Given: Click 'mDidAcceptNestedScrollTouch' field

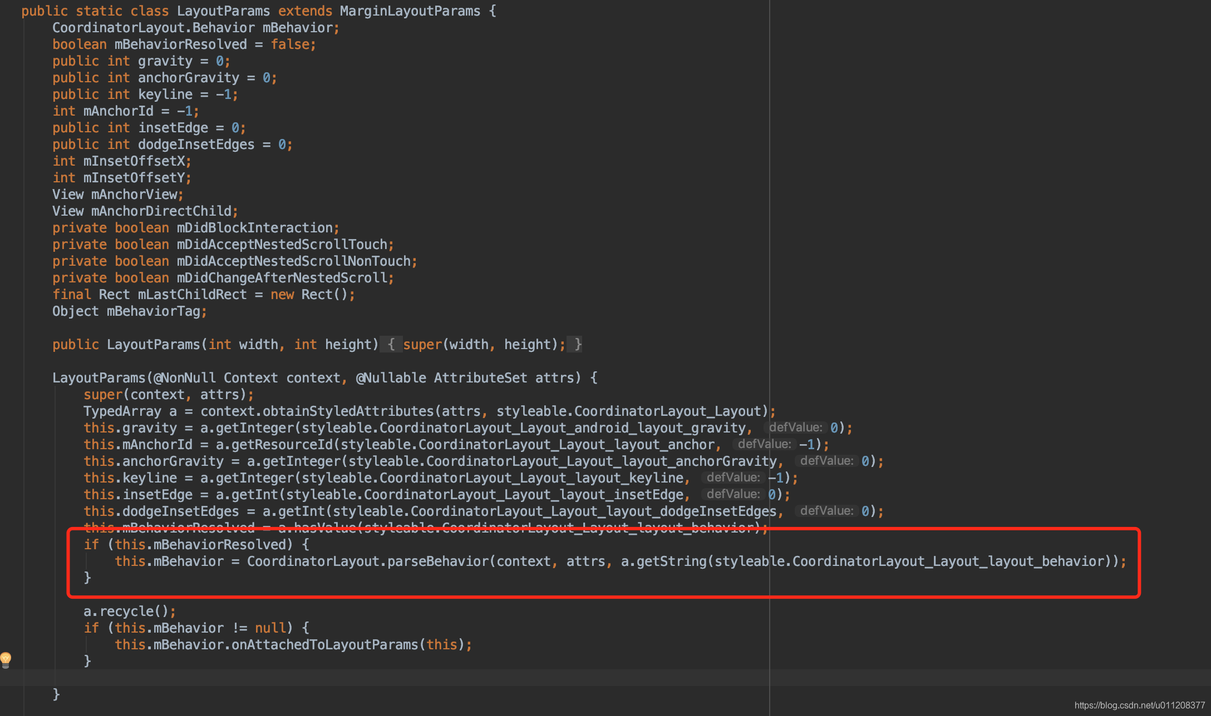Looking at the screenshot, I should 282,245.
